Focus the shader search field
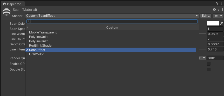 click(112, 21)
